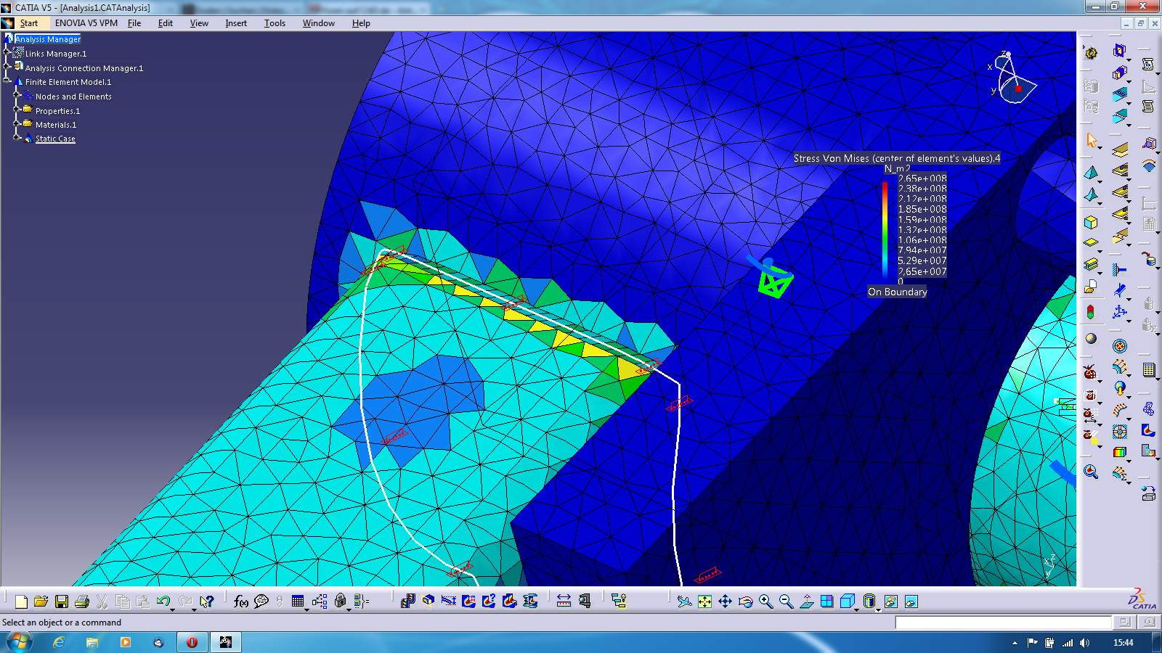The width and height of the screenshot is (1162, 653).
Task: Click the command input field in the status bar
Action: pos(1004,623)
